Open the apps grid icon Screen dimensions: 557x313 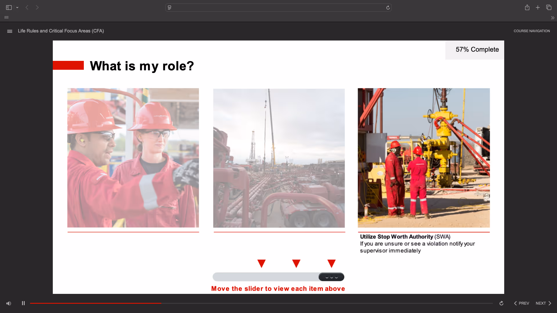6,17
